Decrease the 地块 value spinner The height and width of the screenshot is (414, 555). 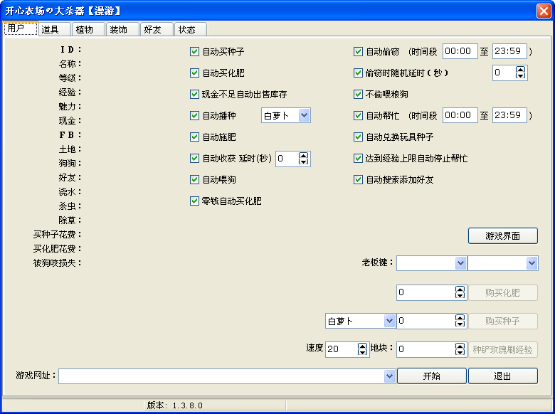tap(460, 352)
